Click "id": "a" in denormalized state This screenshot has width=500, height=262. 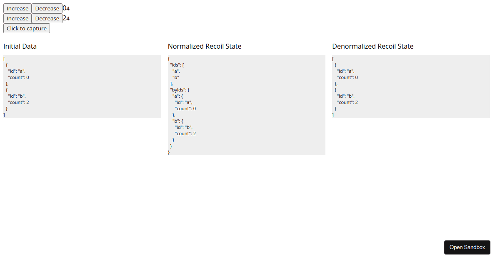click(345, 71)
